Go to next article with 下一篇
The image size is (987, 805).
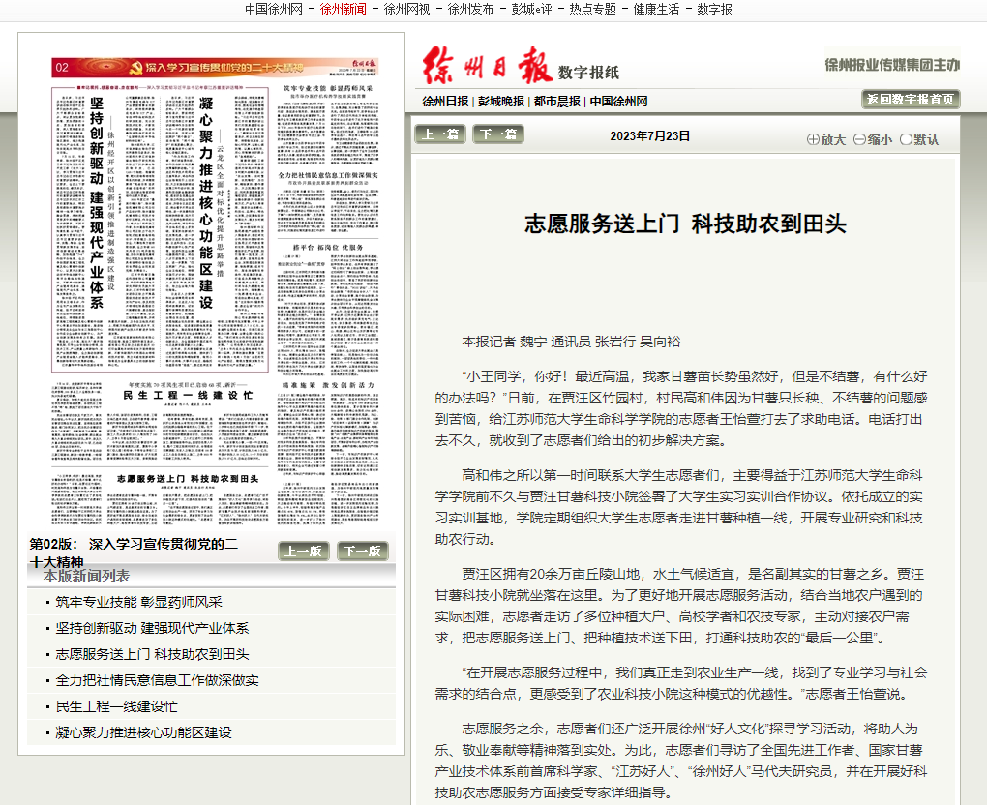click(497, 134)
